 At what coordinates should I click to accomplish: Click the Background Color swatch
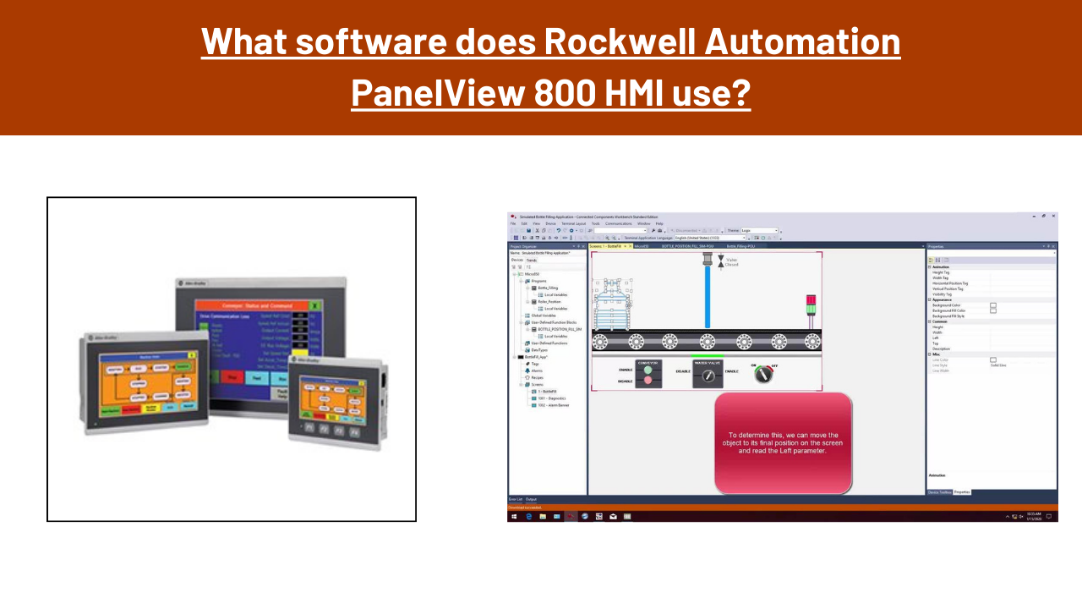tap(993, 305)
